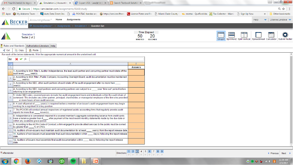The height and width of the screenshot is (165, 293).
Task: Switch to Split Vertical layout
Action: (x=244, y=36)
